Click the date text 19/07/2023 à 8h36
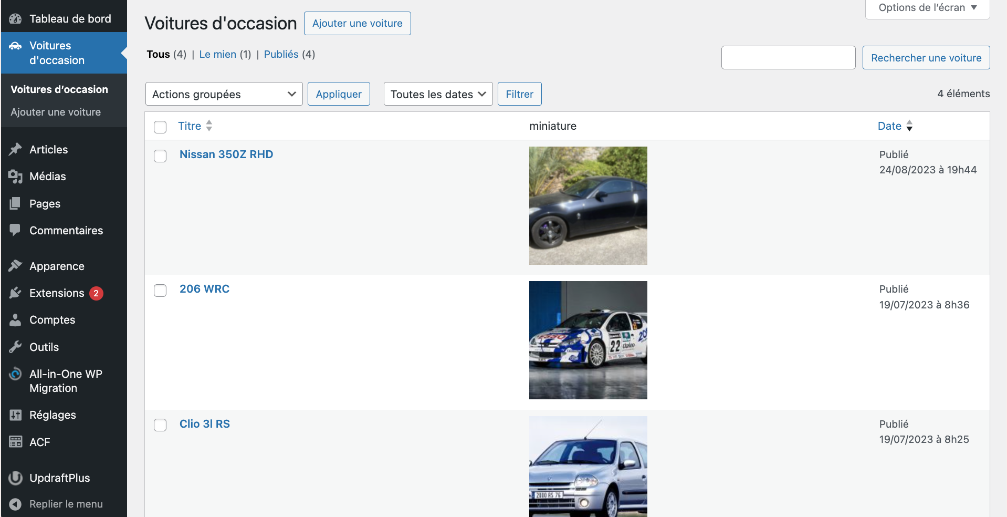Screen dimensions: 1007x517 (x=925, y=305)
